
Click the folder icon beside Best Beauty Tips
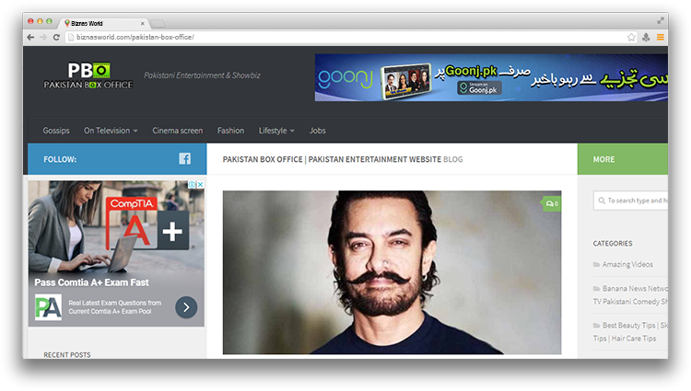[x=596, y=326]
